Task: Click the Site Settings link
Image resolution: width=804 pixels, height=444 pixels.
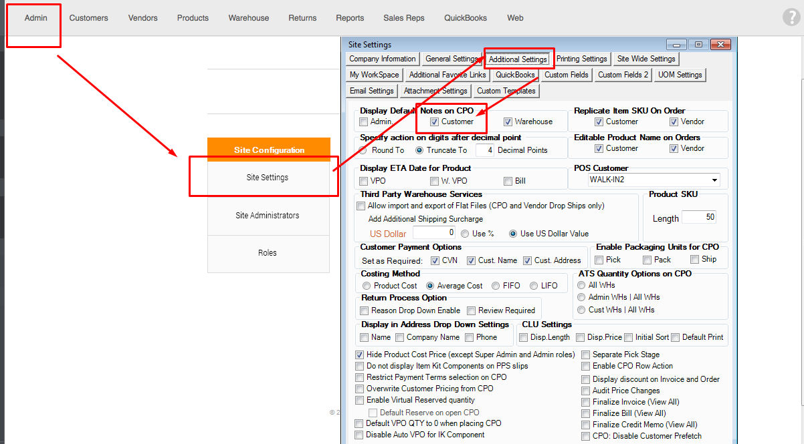Action: point(268,178)
